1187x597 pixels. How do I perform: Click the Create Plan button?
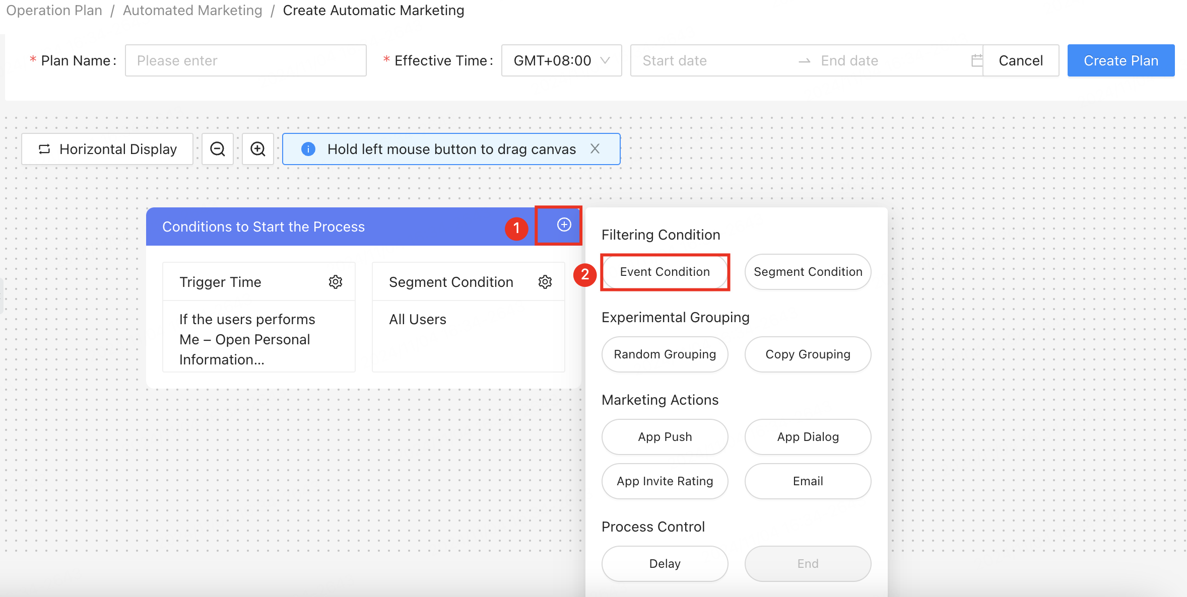pyautogui.click(x=1120, y=59)
